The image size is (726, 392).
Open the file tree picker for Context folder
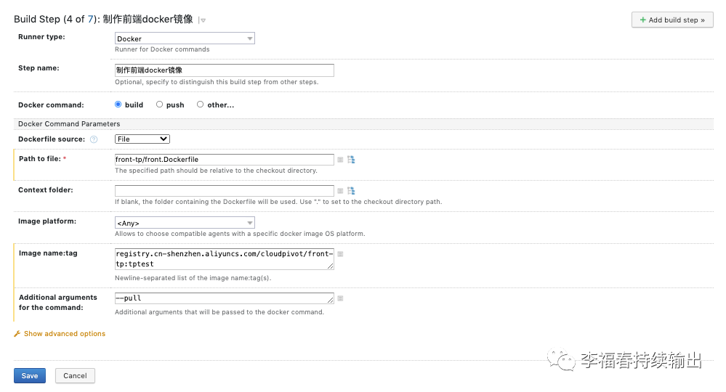click(352, 190)
